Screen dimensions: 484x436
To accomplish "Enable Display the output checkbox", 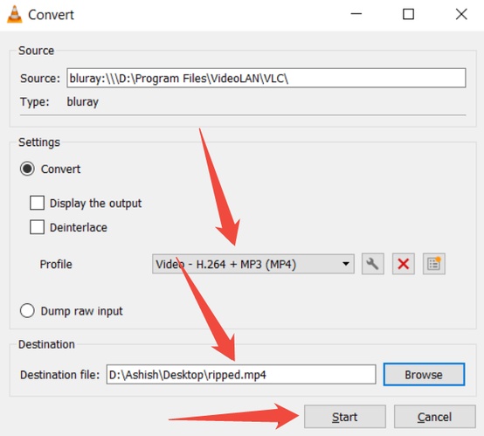I will pos(37,203).
